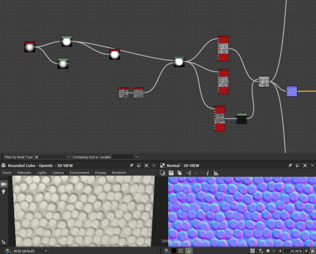316x254 pixels.
Task: Show the histogram in 2D view
Action: [216, 173]
